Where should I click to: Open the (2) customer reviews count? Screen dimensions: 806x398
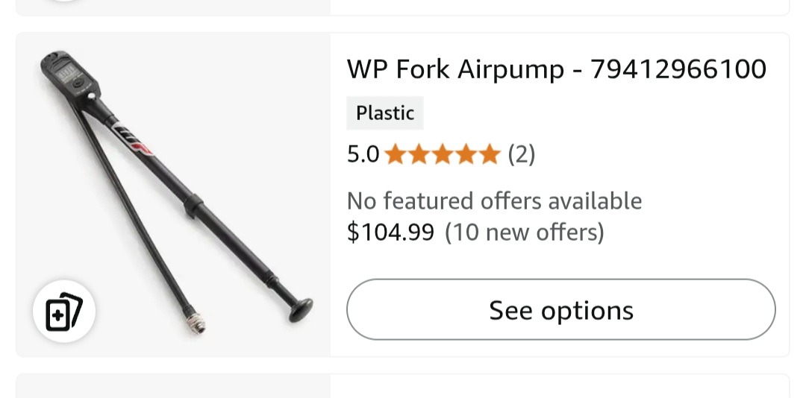click(522, 155)
